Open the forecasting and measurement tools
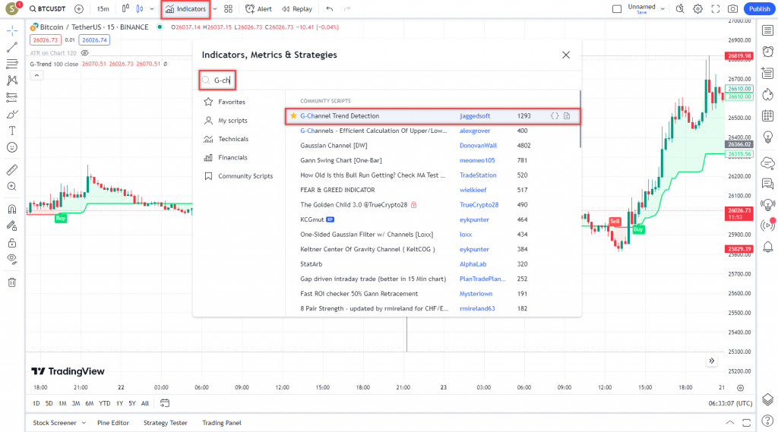Viewport: 778px width, 432px height. [x=12, y=97]
